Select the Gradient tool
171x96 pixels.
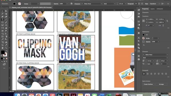[x=6, y=37]
